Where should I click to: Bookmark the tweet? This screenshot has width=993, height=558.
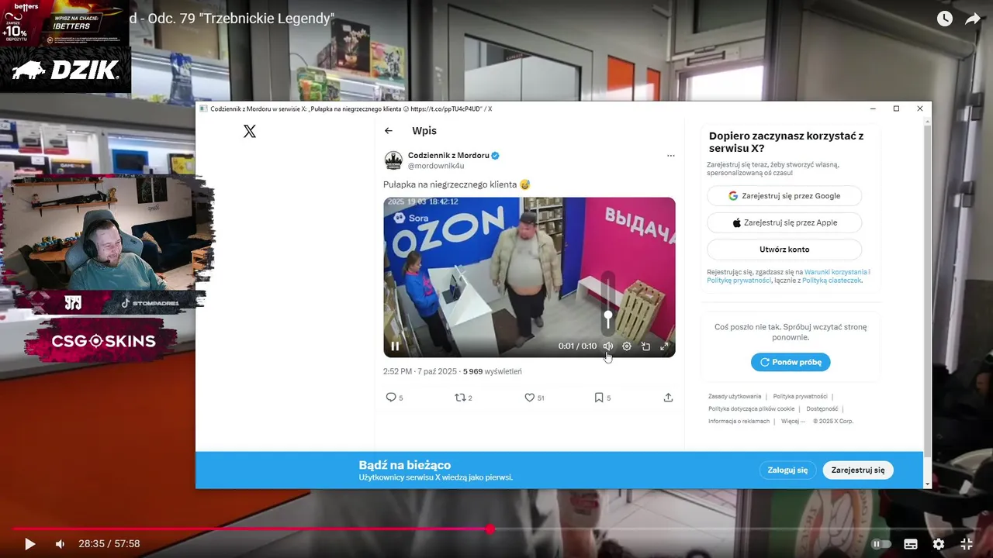[599, 398]
